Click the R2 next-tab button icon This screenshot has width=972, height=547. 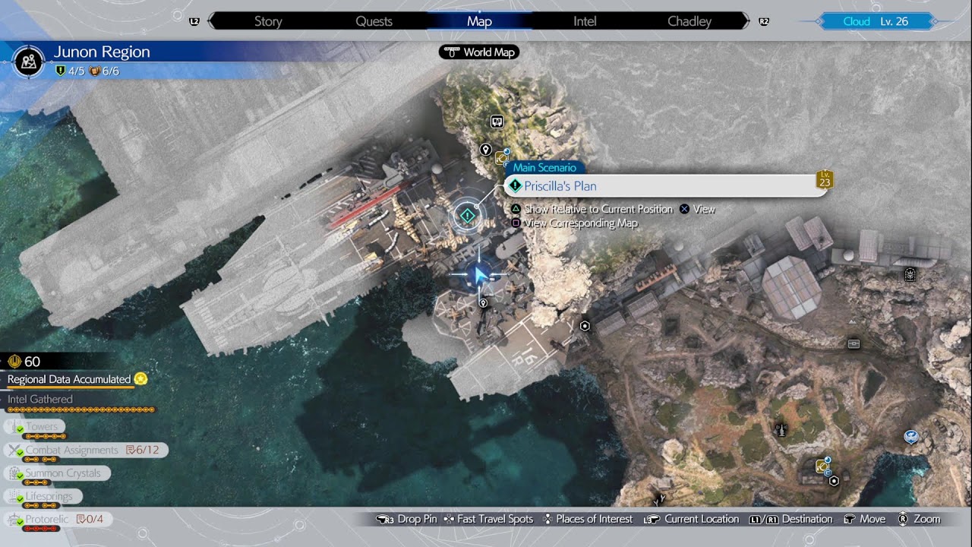pos(764,21)
